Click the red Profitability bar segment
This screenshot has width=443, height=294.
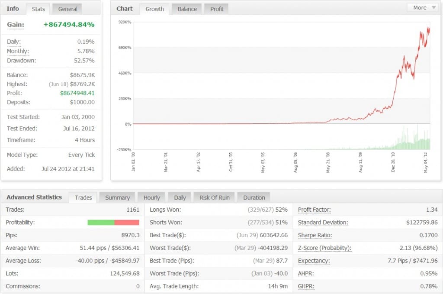(127, 223)
